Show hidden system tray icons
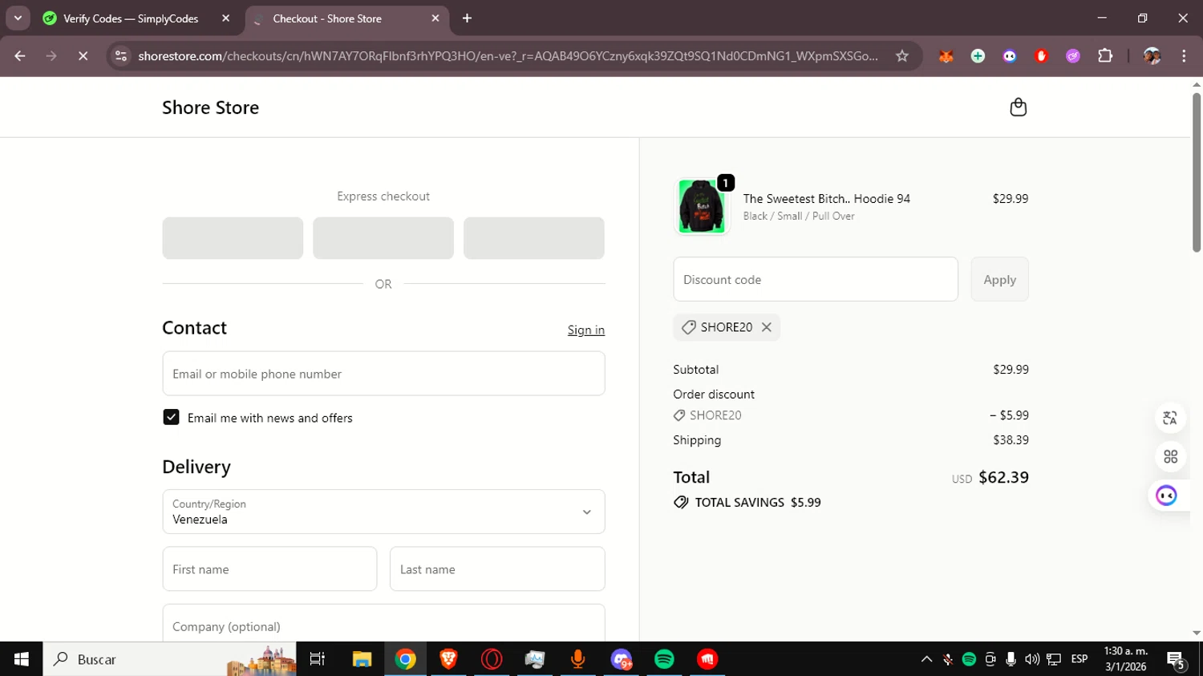The image size is (1203, 676). tap(926, 659)
